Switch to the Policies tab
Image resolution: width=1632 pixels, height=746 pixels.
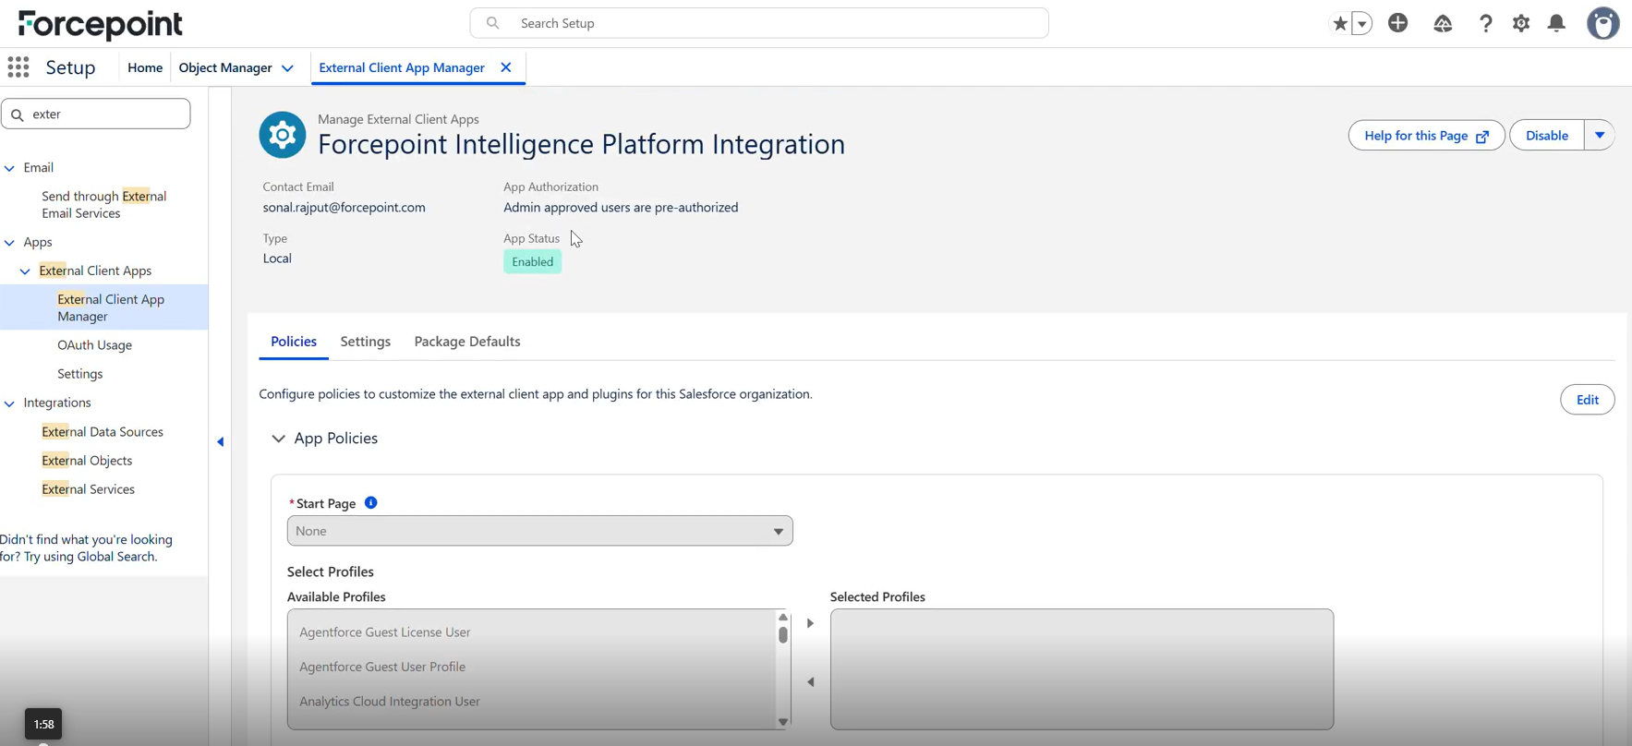click(294, 342)
